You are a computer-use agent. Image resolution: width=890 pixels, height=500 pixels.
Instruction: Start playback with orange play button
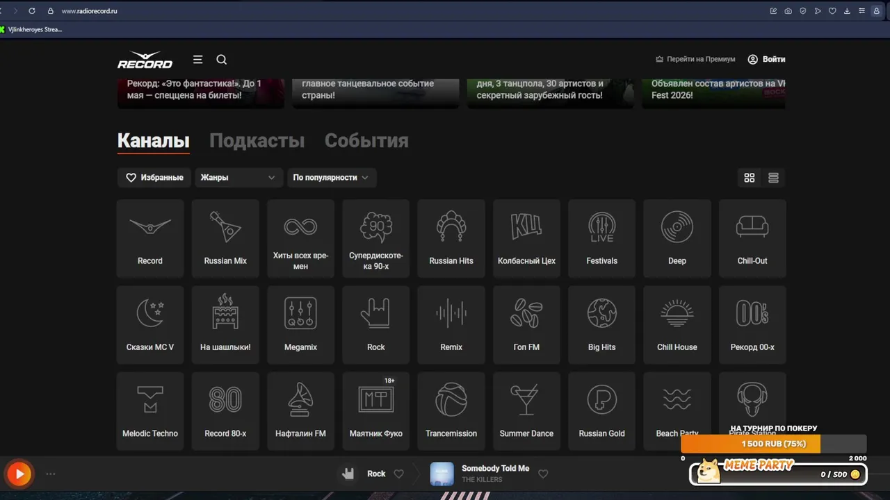point(19,474)
